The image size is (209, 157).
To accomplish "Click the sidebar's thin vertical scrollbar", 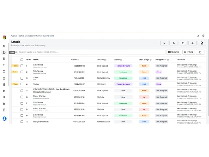I will point(8,64).
